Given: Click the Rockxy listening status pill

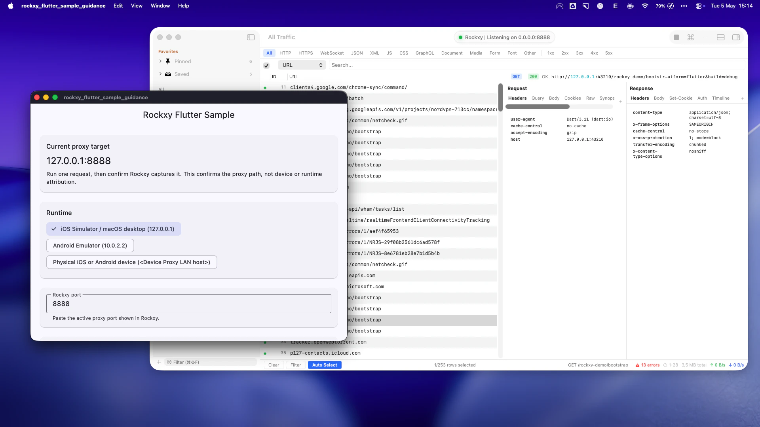Looking at the screenshot, I should [504, 37].
